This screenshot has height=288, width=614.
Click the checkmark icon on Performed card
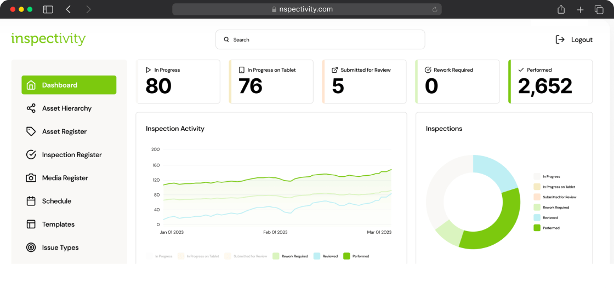click(x=521, y=70)
